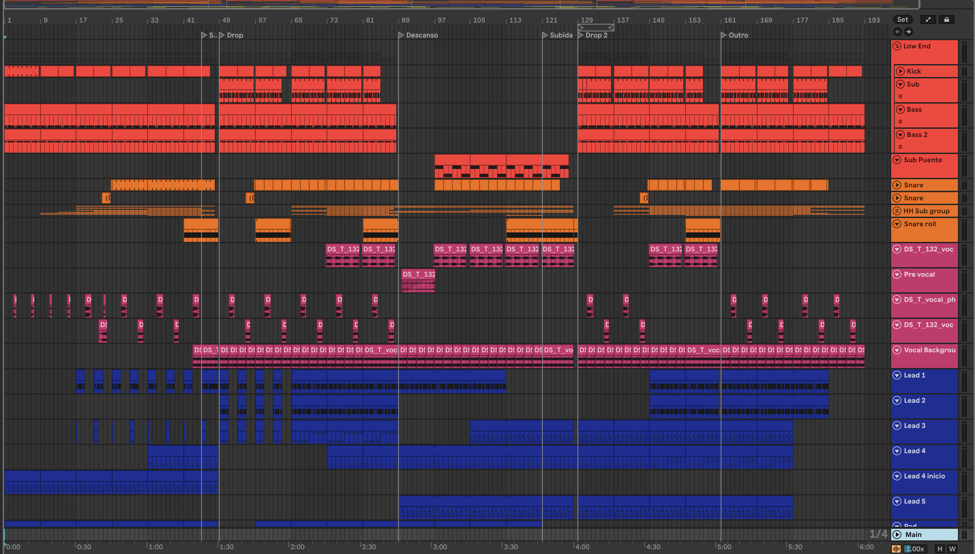Jump to previous locator arrow

897,32
